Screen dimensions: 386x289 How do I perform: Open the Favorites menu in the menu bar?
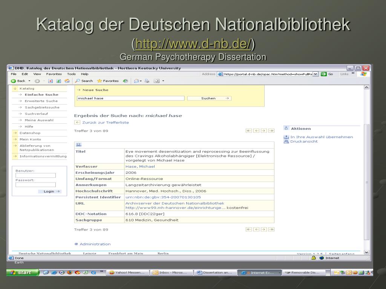click(x=54, y=74)
